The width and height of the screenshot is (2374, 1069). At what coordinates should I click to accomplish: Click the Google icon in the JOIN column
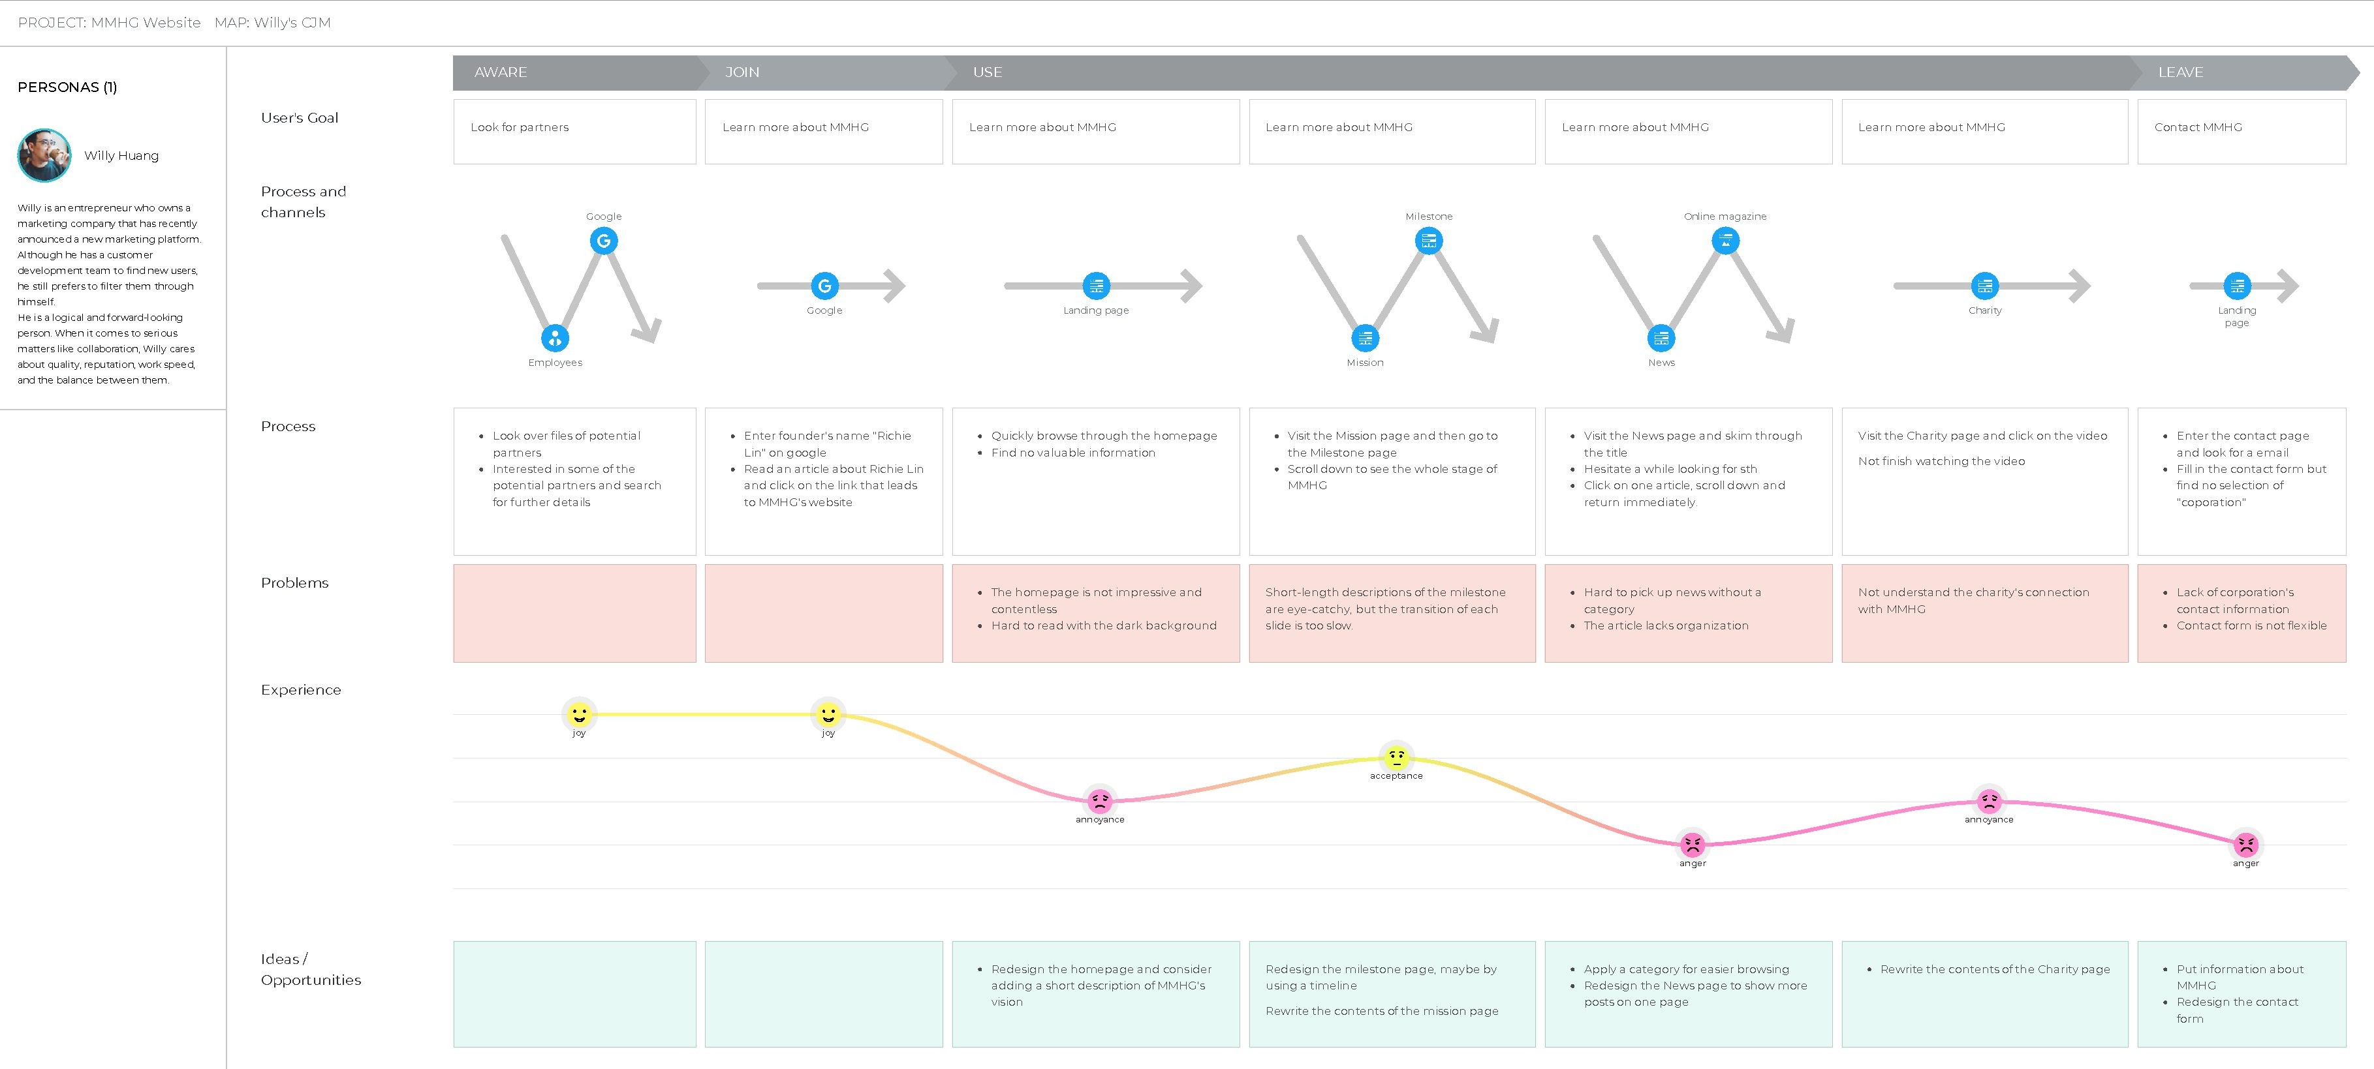coord(824,286)
